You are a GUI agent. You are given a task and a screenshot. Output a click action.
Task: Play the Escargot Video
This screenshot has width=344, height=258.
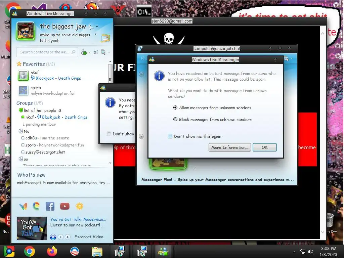(53, 237)
